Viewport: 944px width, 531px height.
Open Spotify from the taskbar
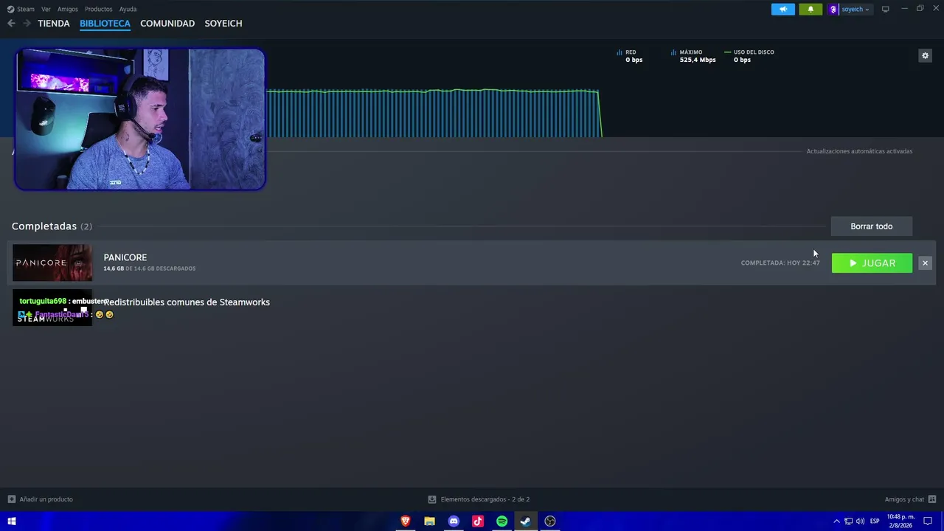point(502,521)
